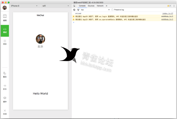Select the 调试 (Debug) sidebar tab
The image size is (177, 119).
(5, 31)
